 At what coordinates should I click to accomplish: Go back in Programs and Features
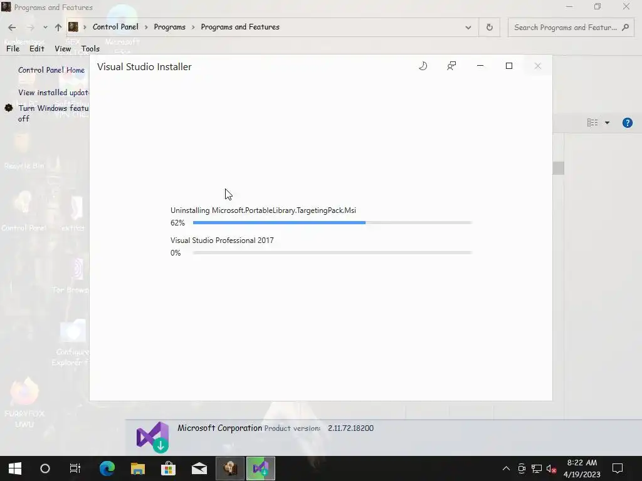click(12, 28)
